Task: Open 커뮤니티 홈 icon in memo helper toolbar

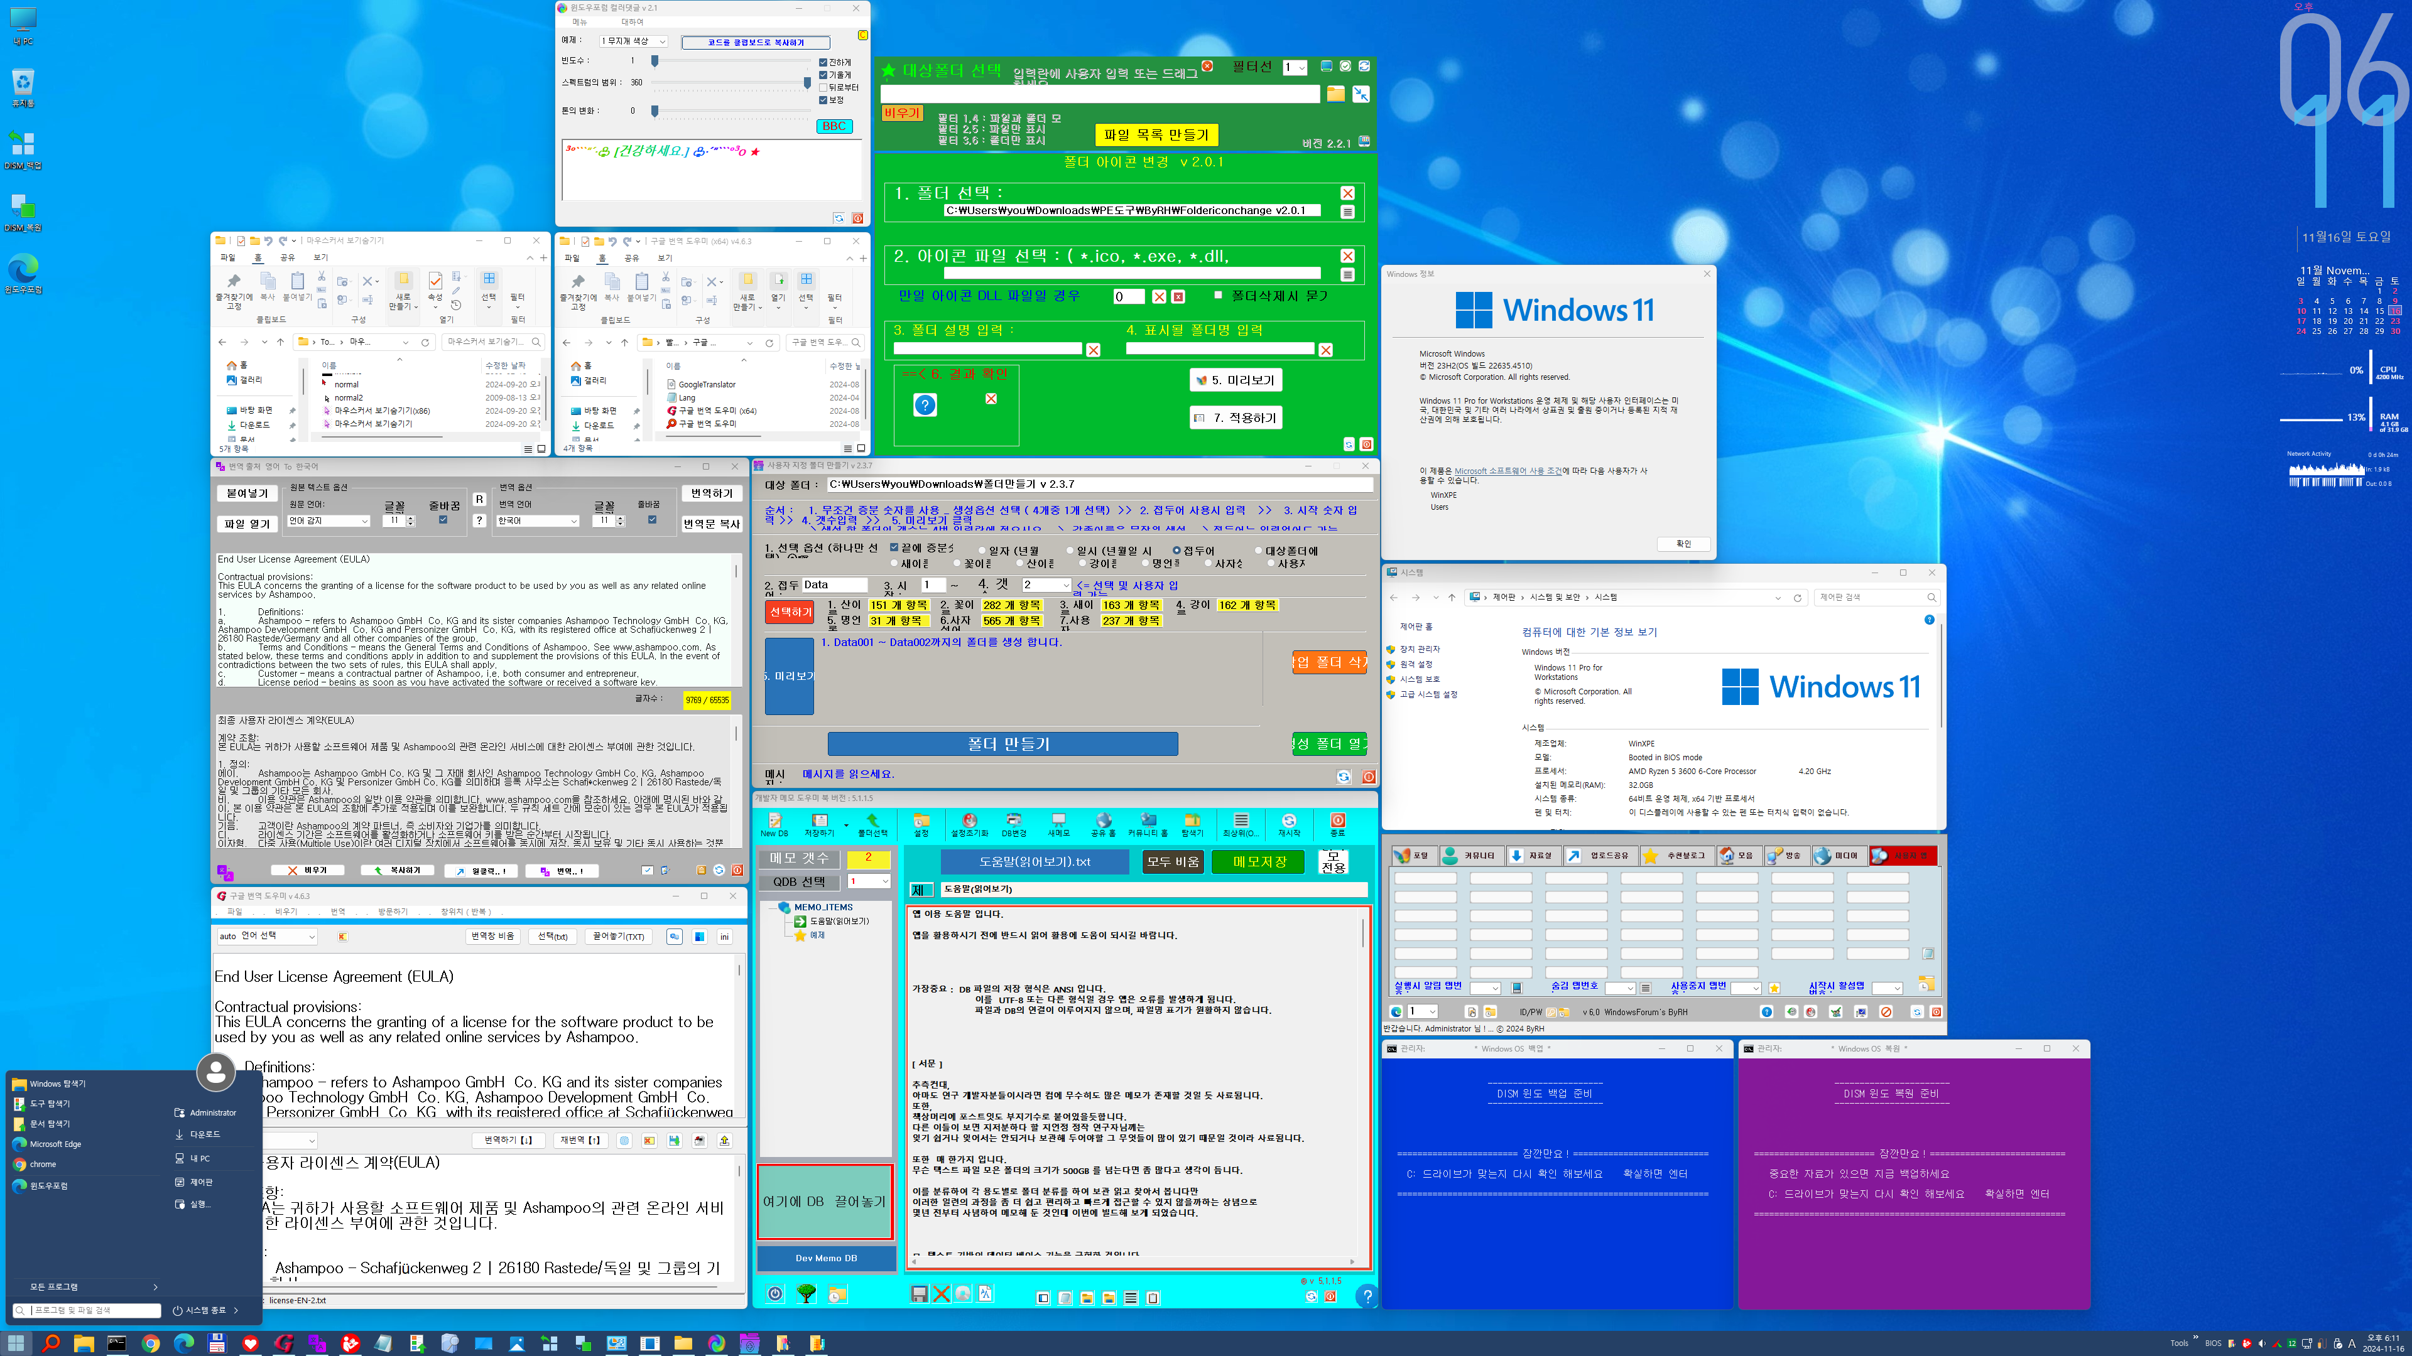Action: click(x=1148, y=824)
